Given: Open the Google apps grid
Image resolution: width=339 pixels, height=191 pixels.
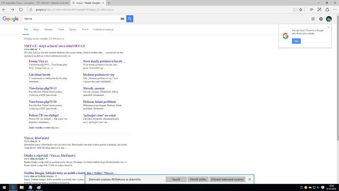Looking at the screenshot, I should coord(313,19).
